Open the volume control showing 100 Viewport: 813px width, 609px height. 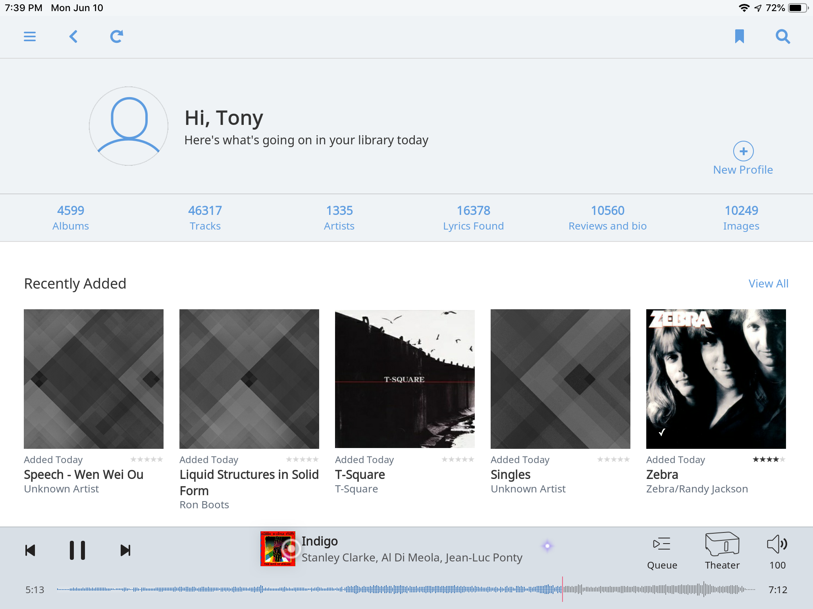click(x=777, y=544)
